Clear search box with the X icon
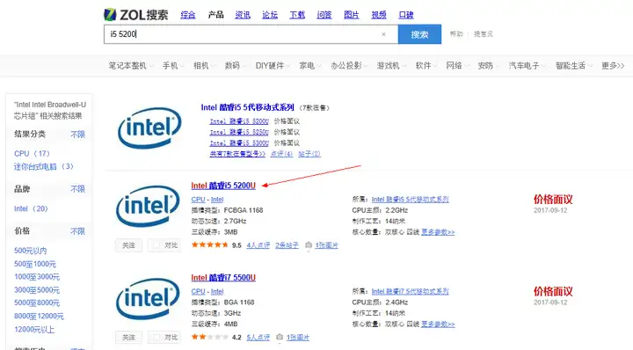633x350 pixels. click(x=383, y=34)
